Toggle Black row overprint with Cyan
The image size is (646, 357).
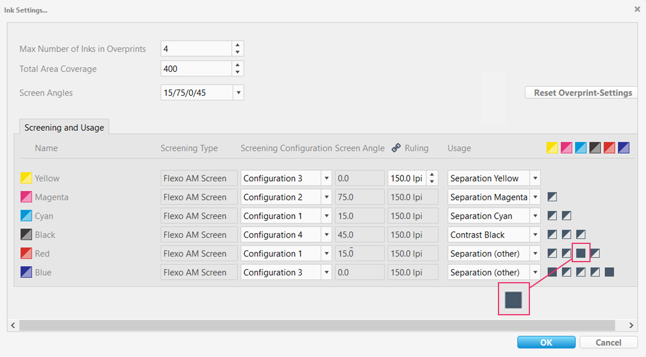[x=581, y=235]
